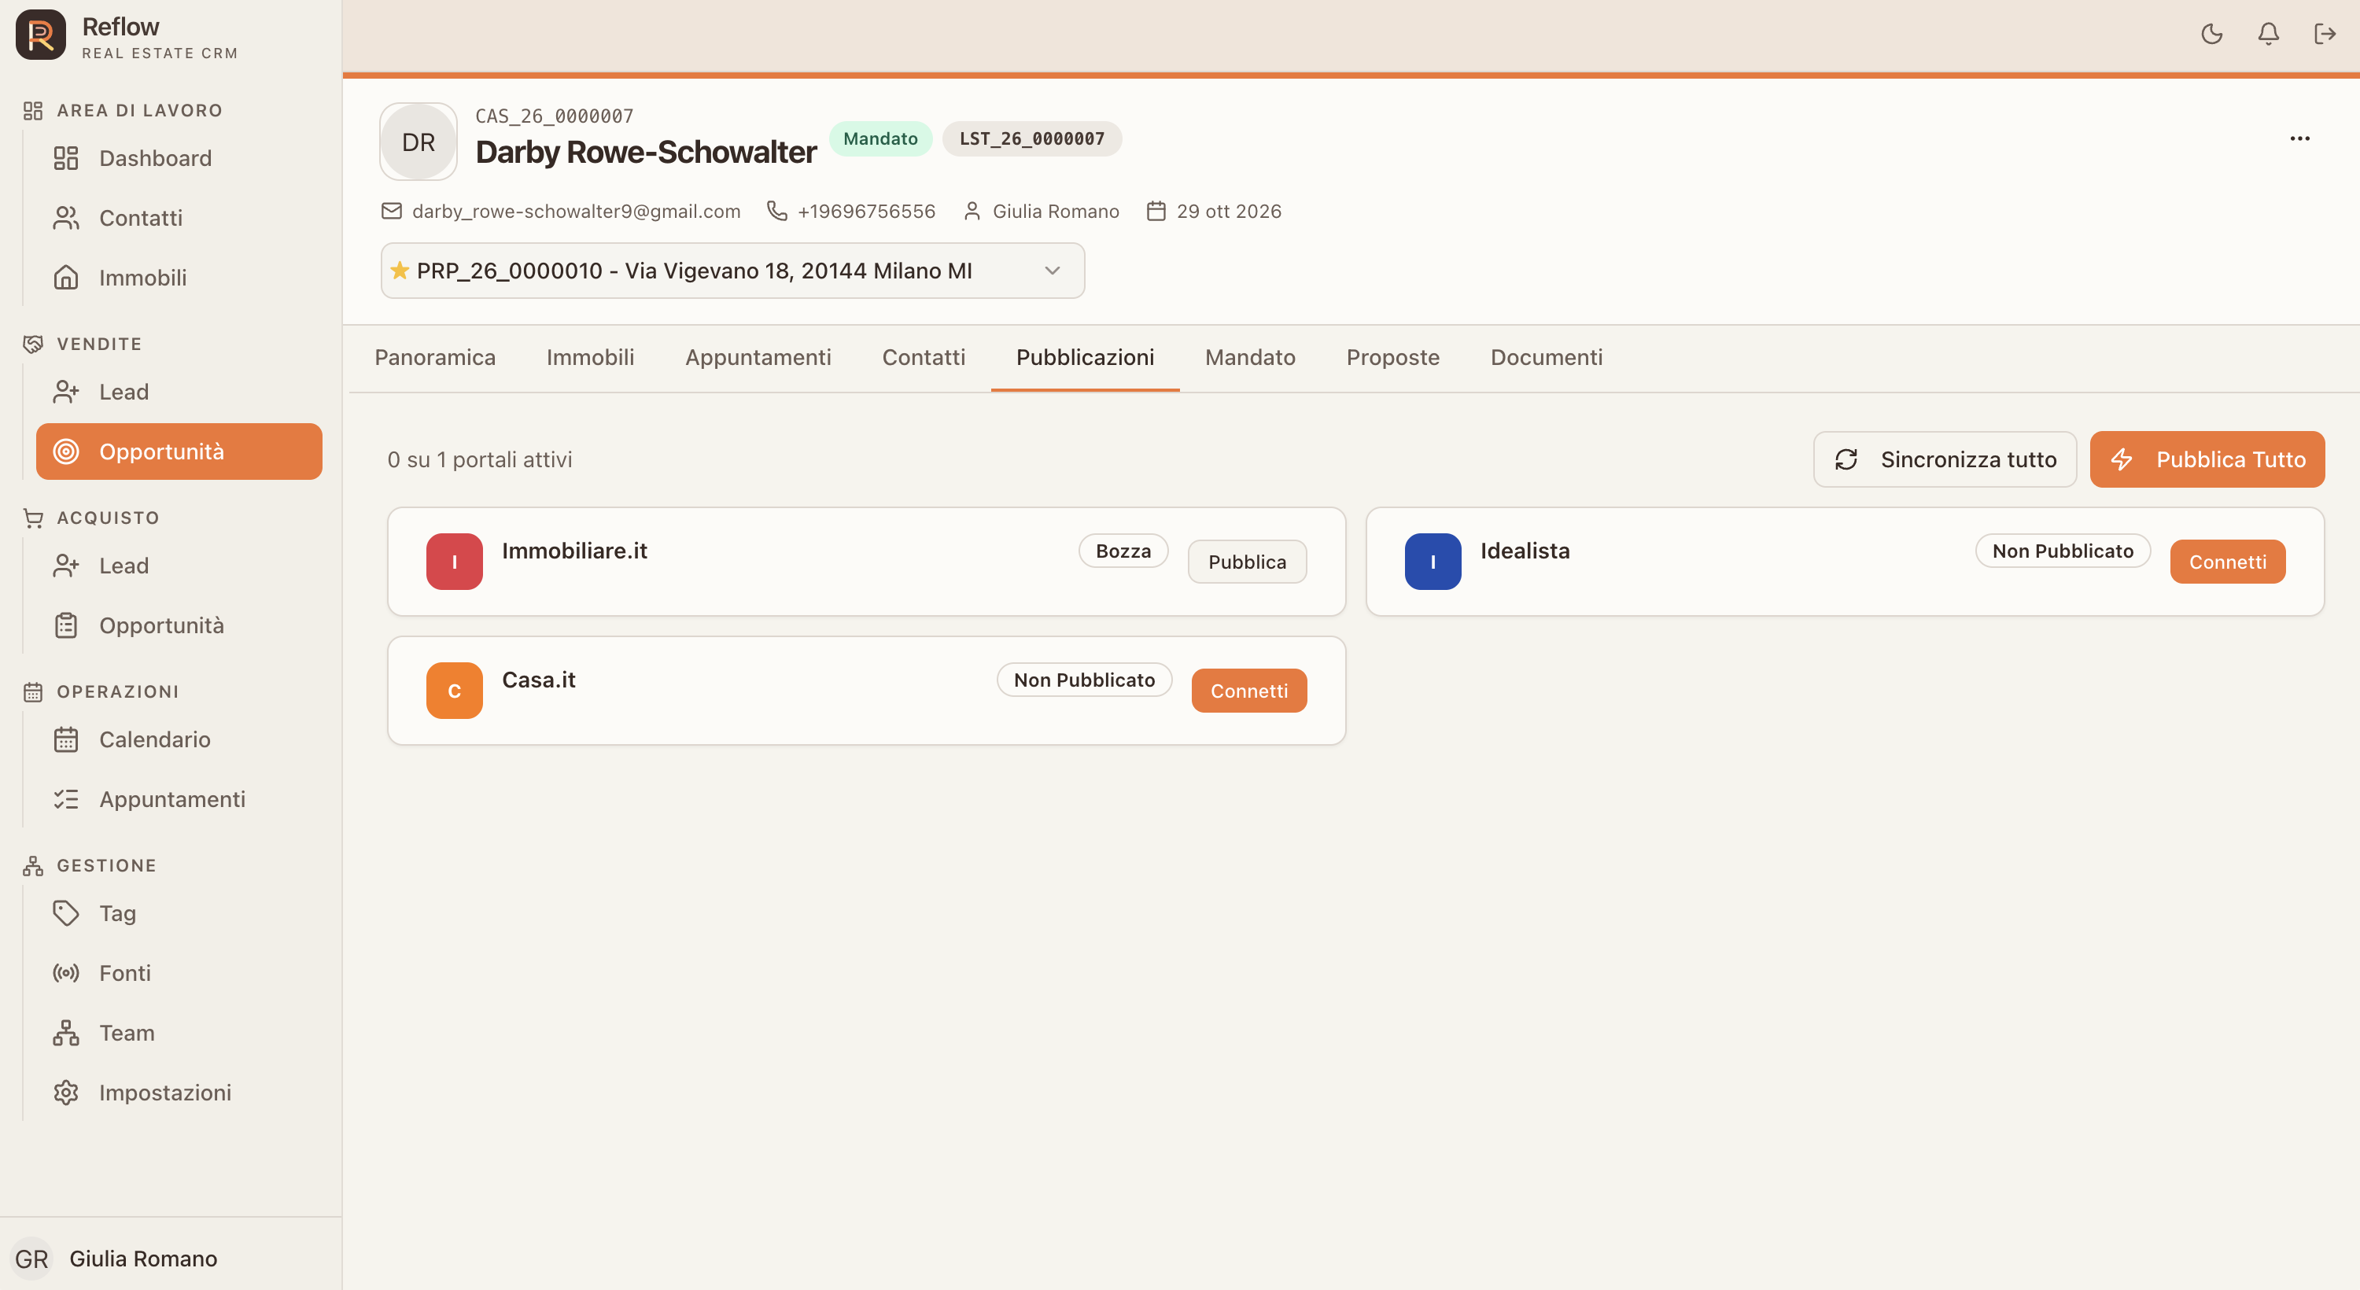Go to Contatti in the sidebar
This screenshot has width=2360, height=1290.
pyautogui.click(x=179, y=218)
